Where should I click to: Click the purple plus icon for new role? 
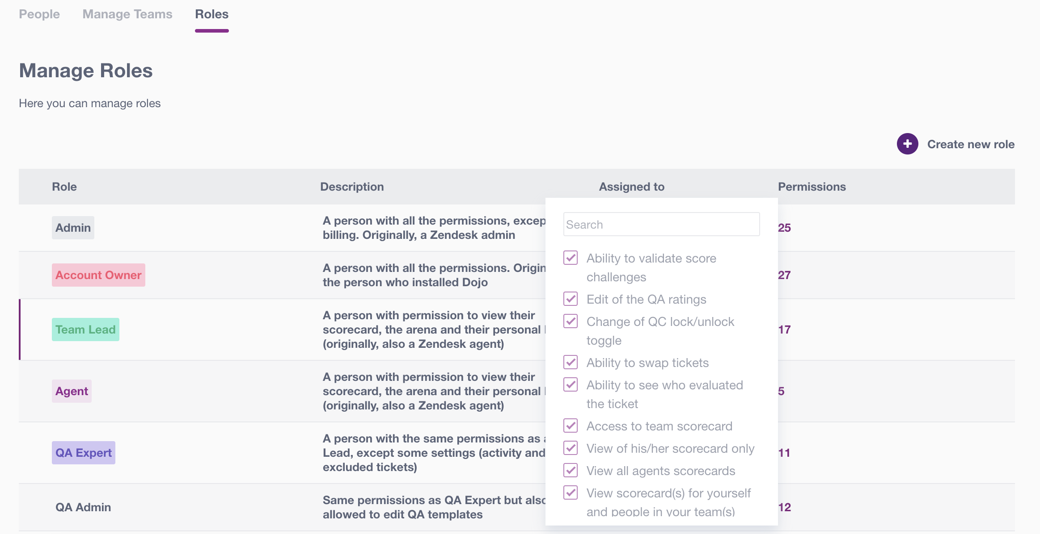[907, 144]
